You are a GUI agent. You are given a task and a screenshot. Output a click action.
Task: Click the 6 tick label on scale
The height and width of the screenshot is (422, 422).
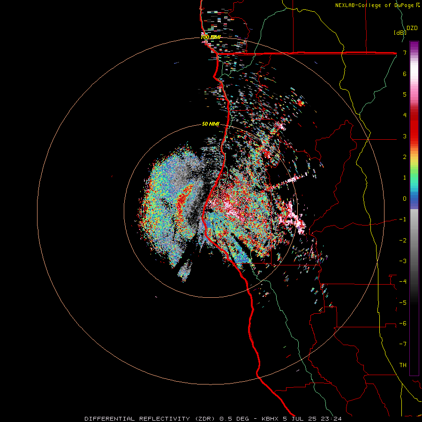click(405, 74)
